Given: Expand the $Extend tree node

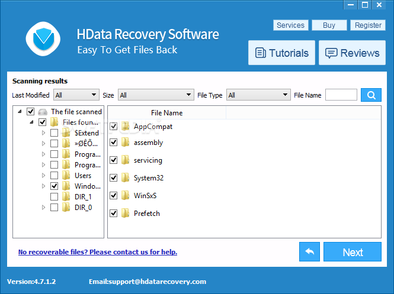Looking at the screenshot, I should [x=43, y=133].
